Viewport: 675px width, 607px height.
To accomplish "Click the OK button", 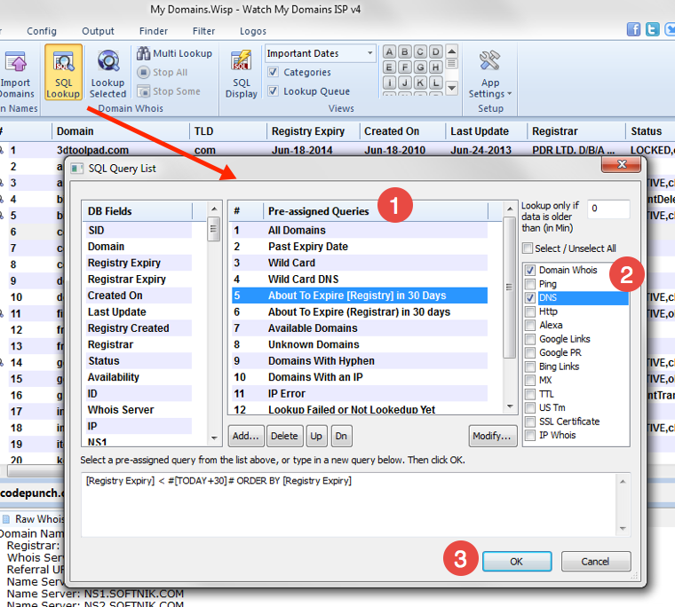I will (517, 562).
